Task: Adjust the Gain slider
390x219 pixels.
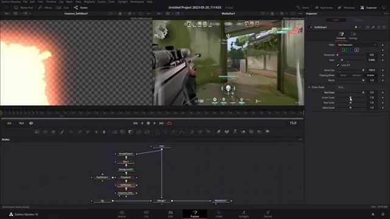Action: point(351,60)
